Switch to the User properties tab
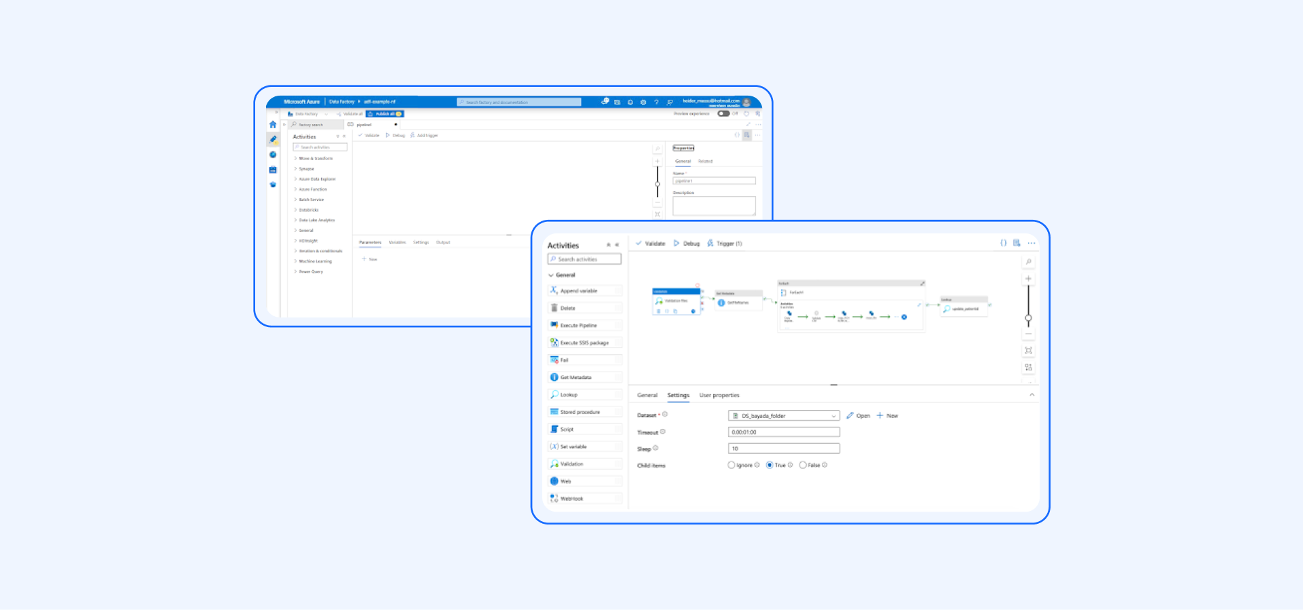 coord(719,396)
